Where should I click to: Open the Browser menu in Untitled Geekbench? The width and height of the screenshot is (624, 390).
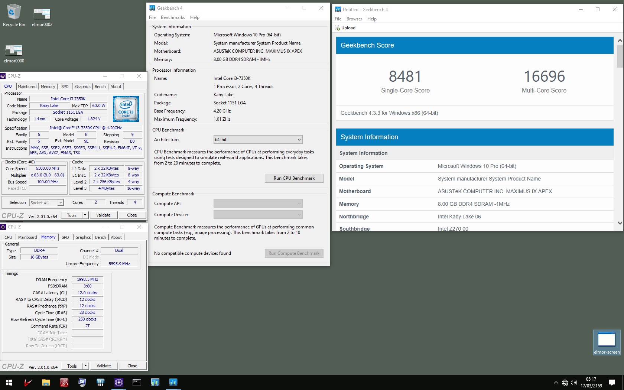click(x=354, y=19)
